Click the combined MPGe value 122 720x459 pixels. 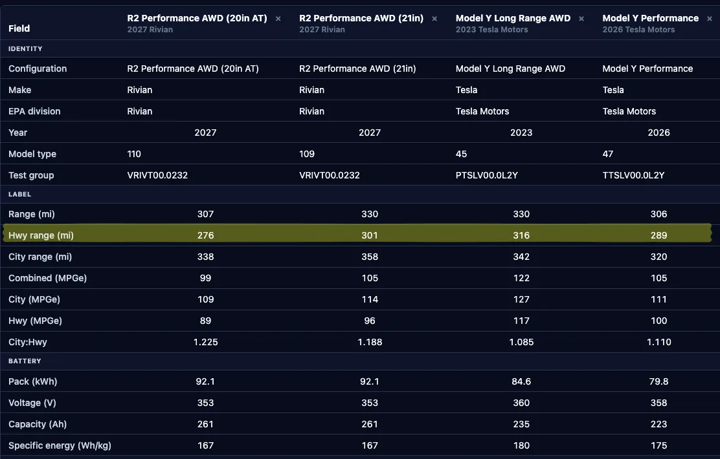point(521,278)
